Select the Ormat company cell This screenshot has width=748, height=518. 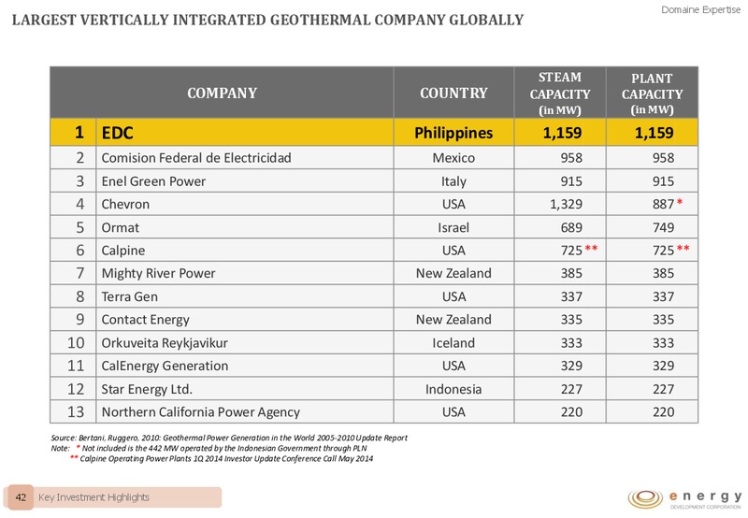coord(245,227)
